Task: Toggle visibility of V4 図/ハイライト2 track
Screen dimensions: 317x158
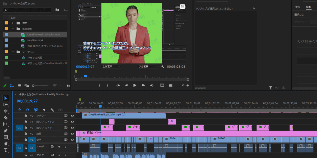Action: coord(72,122)
